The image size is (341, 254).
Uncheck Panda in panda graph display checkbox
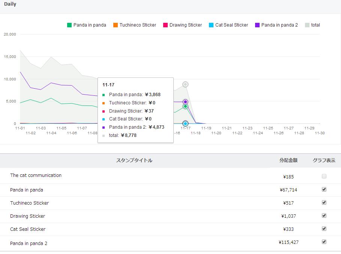(x=324, y=190)
